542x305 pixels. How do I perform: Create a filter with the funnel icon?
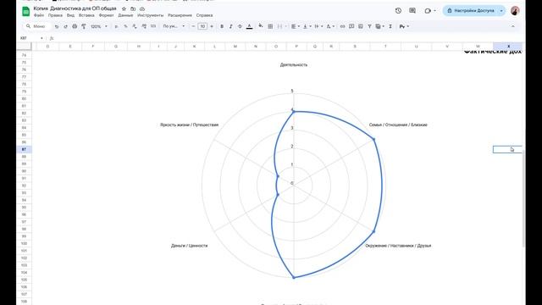tap(369, 26)
